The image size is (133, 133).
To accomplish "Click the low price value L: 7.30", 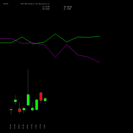I will (67, 9).
